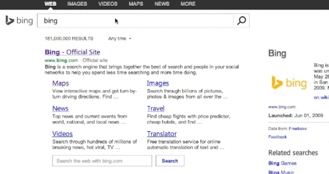Image resolution: width=329 pixels, height=174 pixels.
Task: Open the MORE menu
Action: (x=188, y=4)
